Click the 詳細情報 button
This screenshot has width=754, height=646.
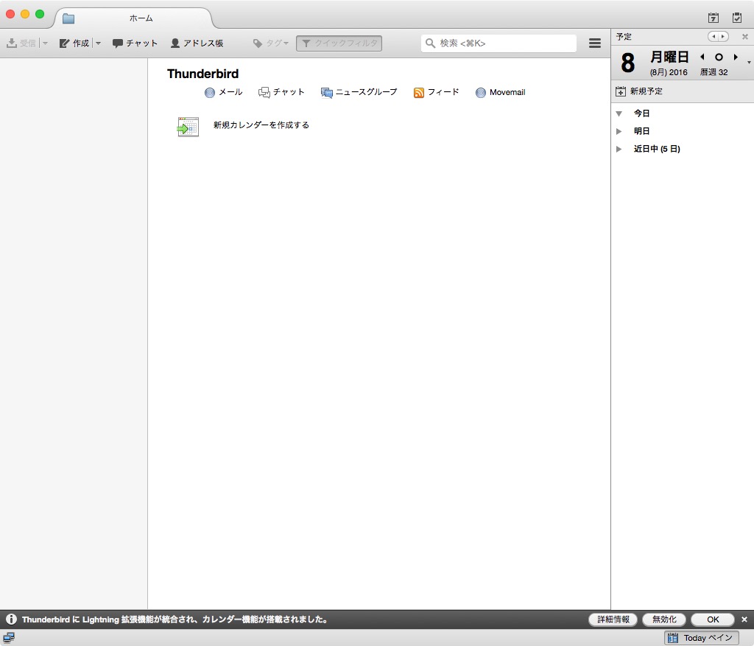click(613, 619)
